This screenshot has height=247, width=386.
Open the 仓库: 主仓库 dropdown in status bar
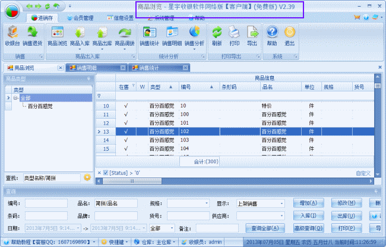point(174,242)
